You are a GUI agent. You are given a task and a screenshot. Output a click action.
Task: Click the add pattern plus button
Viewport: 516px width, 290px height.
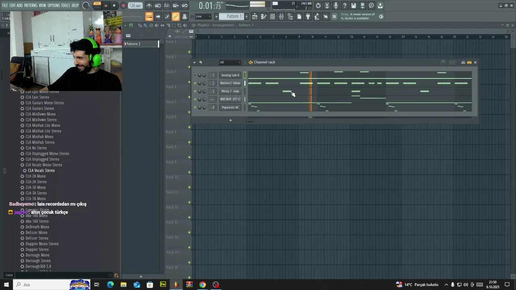click(246, 17)
